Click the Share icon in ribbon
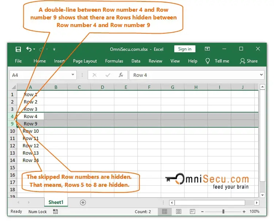The width and height of the screenshot is (274, 223). click(x=243, y=61)
